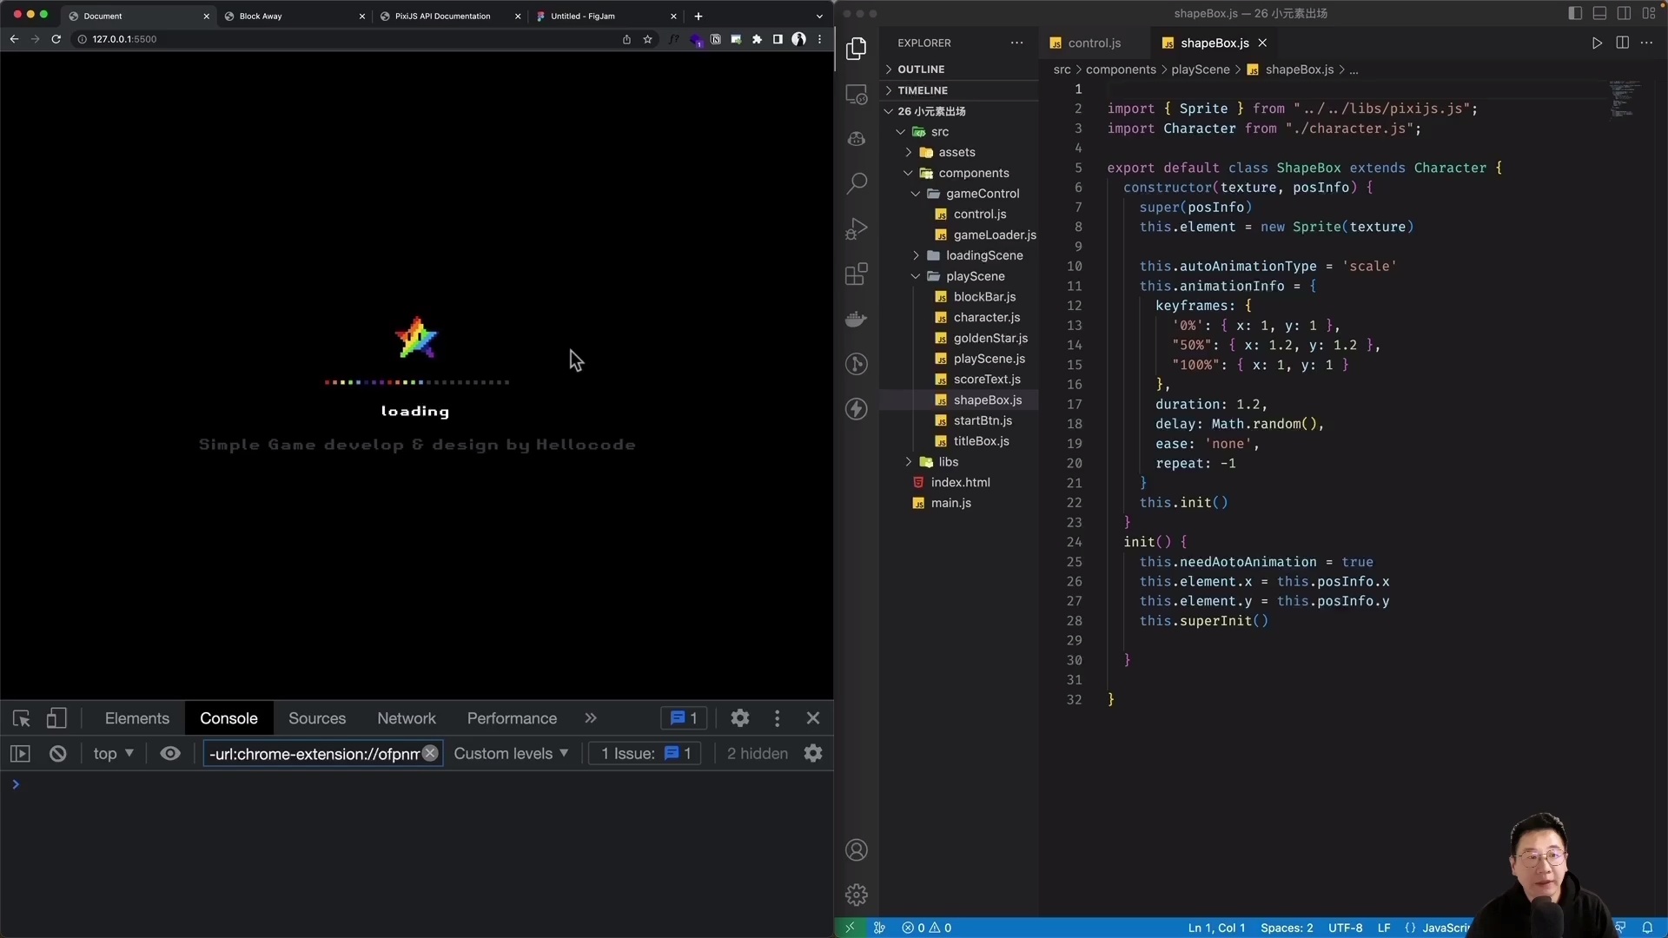The image size is (1668, 938).
Task: Open the Custom levels dropdown
Action: click(x=511, y=754)
